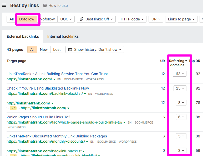Click the calendar icon in Show history
Viewport: 203px width, 156px height.
70,49
